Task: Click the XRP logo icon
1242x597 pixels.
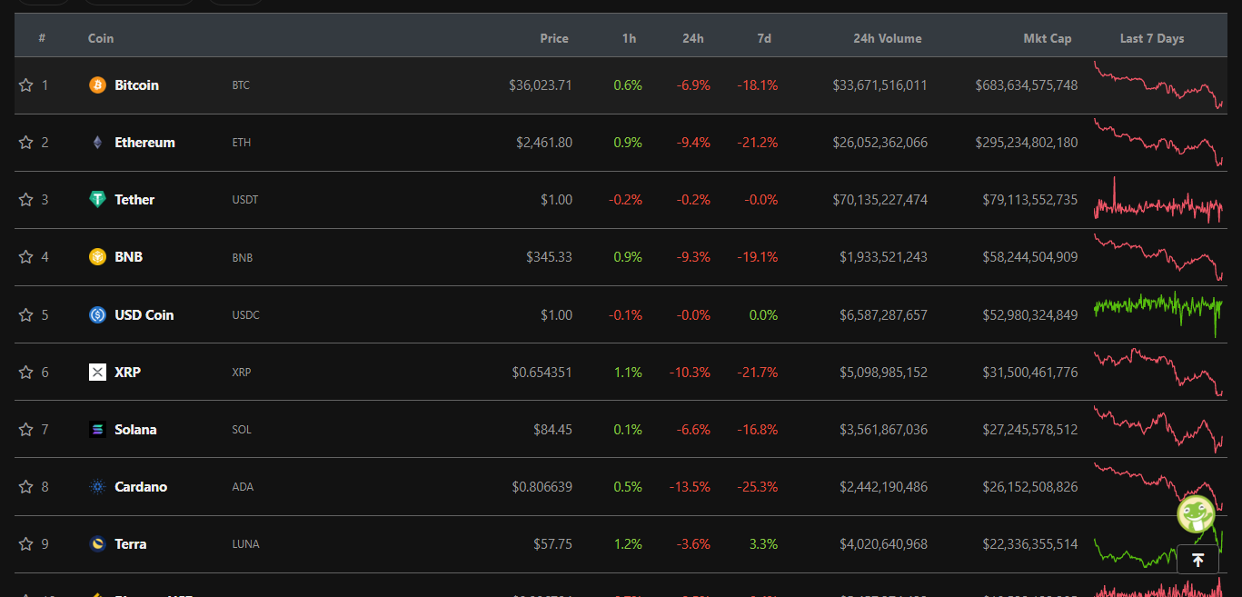Action: pos(97,373)
